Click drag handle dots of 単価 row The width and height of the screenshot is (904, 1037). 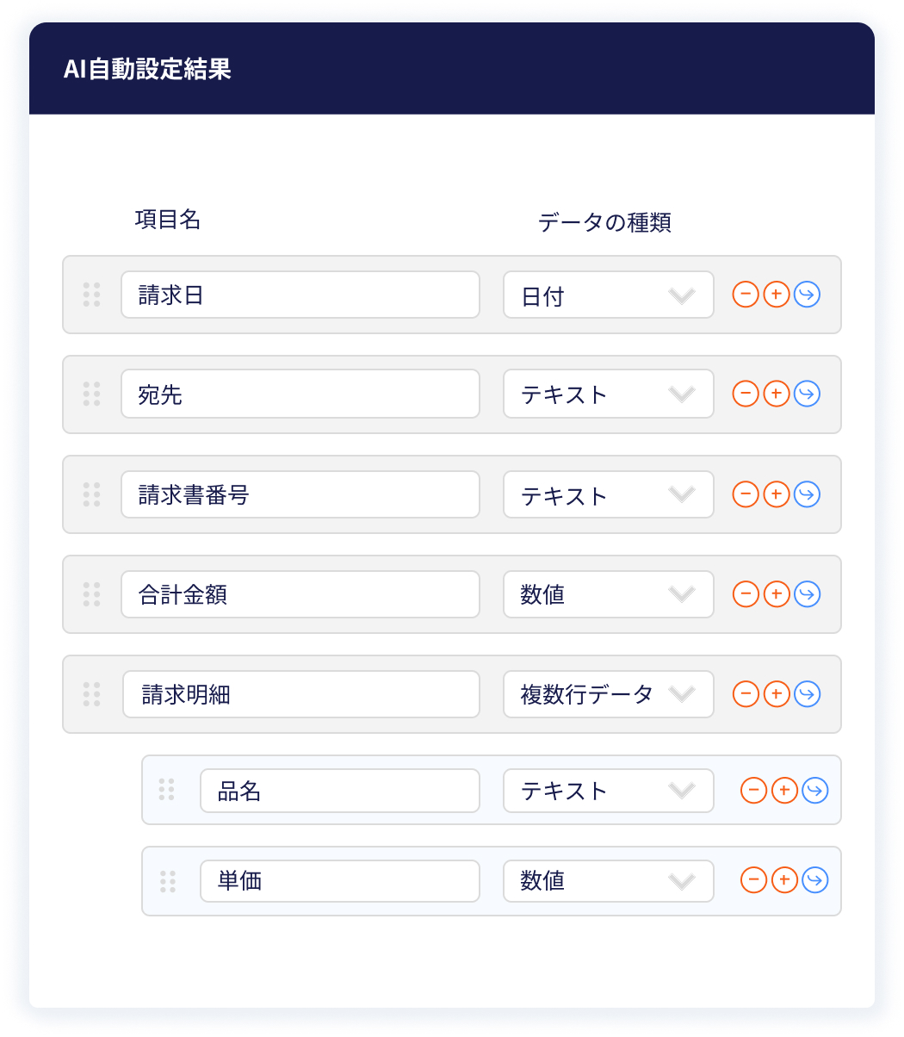168,881
